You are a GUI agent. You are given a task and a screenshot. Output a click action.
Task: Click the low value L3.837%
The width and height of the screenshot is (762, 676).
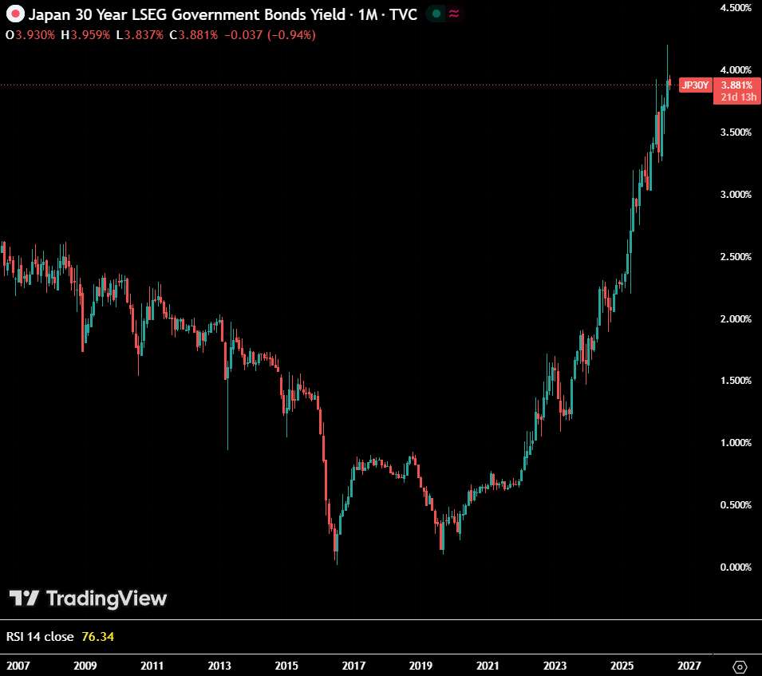[x=140, y=35]
